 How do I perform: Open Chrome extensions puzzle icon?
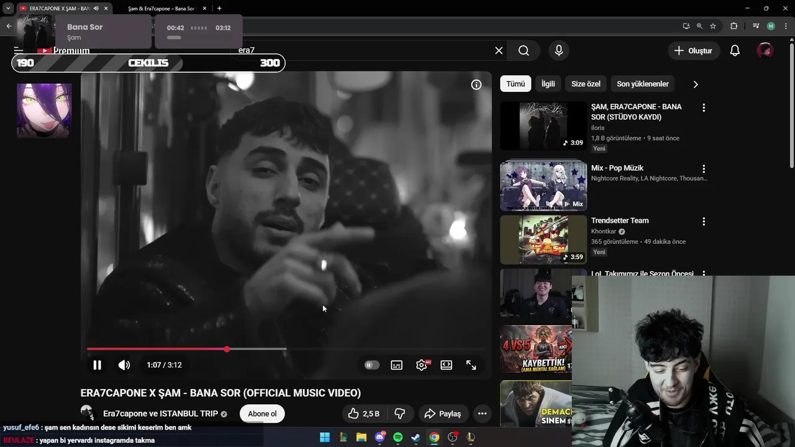[734, 26]
